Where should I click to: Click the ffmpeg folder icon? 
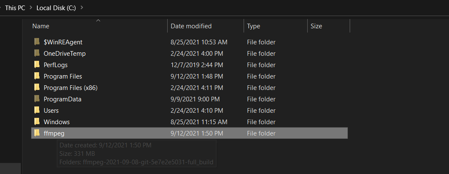click(x=36, y=133)
